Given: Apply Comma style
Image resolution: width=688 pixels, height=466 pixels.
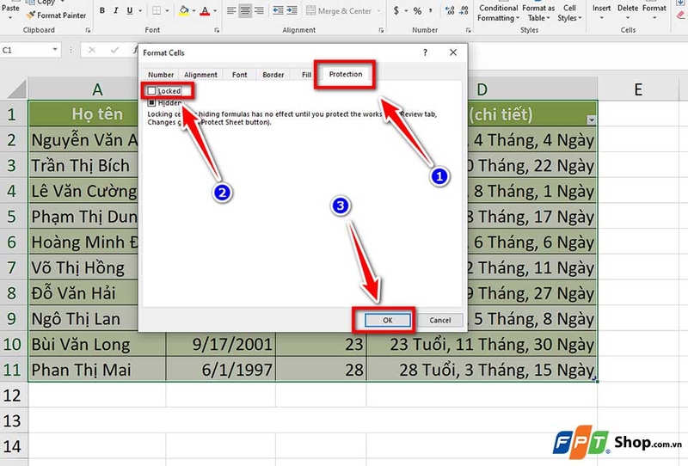Looking at the screenshot, I should pos(431,10).
